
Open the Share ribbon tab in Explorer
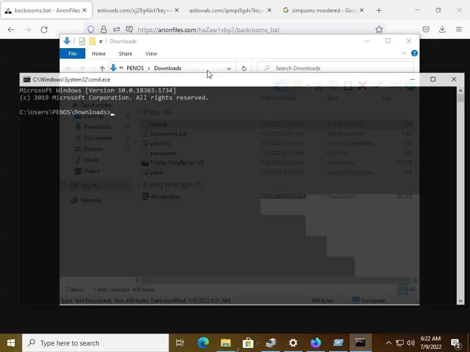pyautogui.click(x=125, y=54)
